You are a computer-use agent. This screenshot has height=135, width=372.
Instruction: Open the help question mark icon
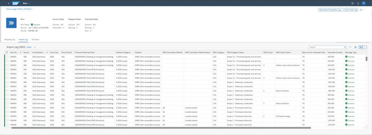pyautogui.click(x=352, y=3)
